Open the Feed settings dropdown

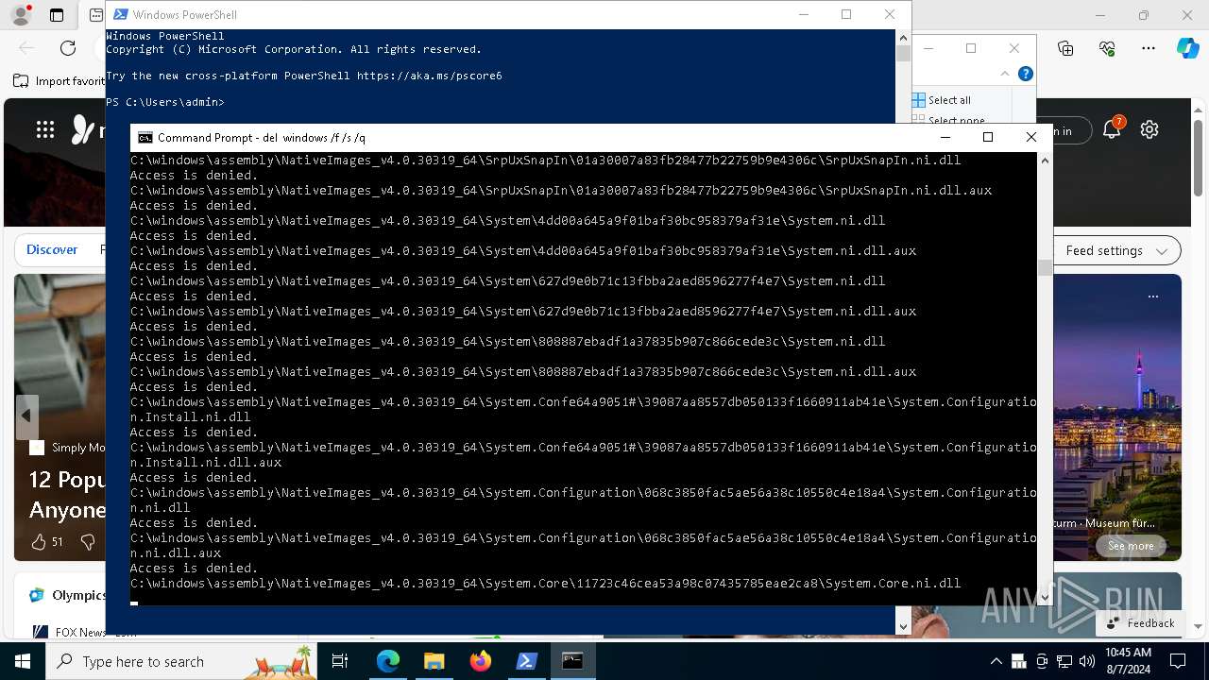coord(1116,250)
